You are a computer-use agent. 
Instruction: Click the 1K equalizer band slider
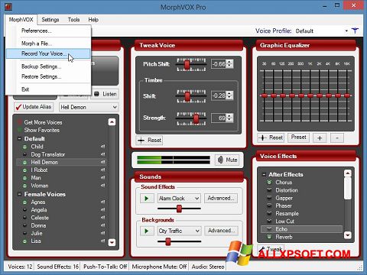tap(310, 95)
